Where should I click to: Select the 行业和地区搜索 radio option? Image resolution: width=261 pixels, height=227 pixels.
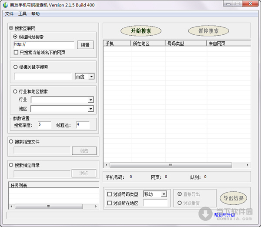pyautogui.click(x=16, y=91)
